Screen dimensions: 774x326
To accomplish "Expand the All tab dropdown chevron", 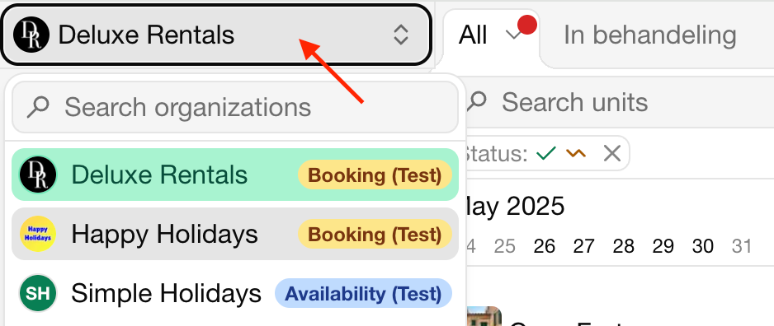I will [514, 35].
